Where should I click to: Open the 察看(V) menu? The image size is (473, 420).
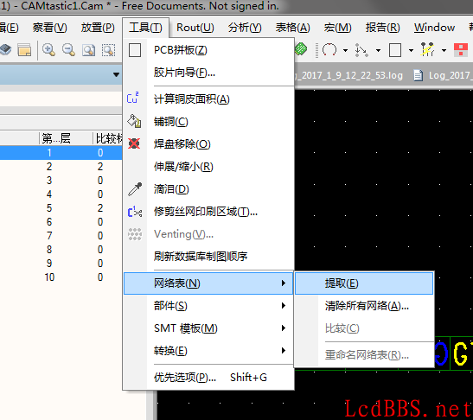click(50, 28)
